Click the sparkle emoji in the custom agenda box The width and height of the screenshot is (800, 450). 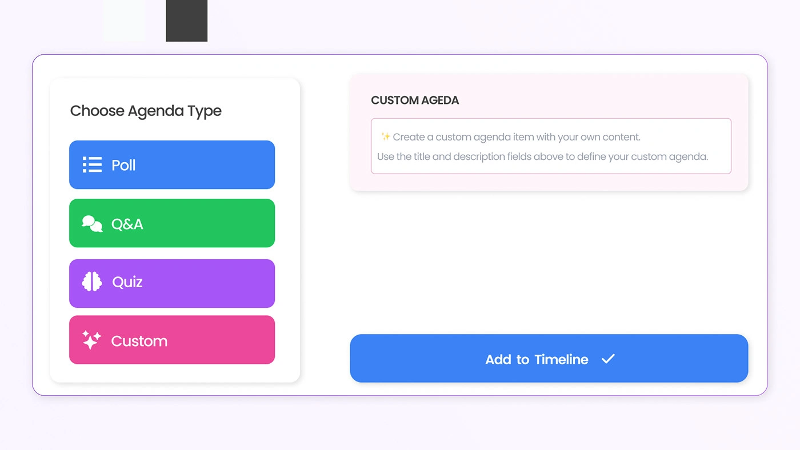(386, 137)
